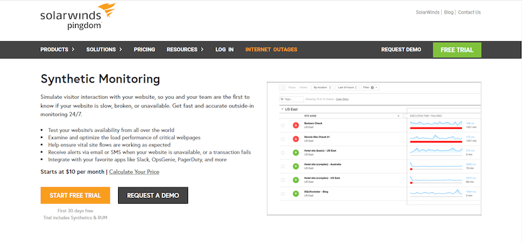Image resolution: width=522 pixels, height=244 pixels.
Task: Click green up icon for Hotel site (complex) - US East
Action: (296, 180)
